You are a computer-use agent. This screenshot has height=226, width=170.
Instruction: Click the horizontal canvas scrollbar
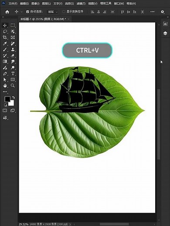tap(114, 224)
